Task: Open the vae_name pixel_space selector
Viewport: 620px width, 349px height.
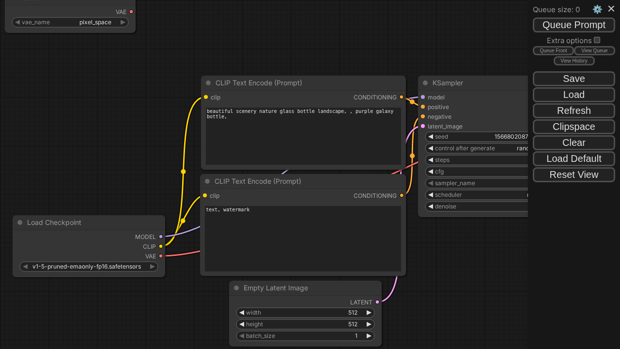Action: [x=70, y=22]
